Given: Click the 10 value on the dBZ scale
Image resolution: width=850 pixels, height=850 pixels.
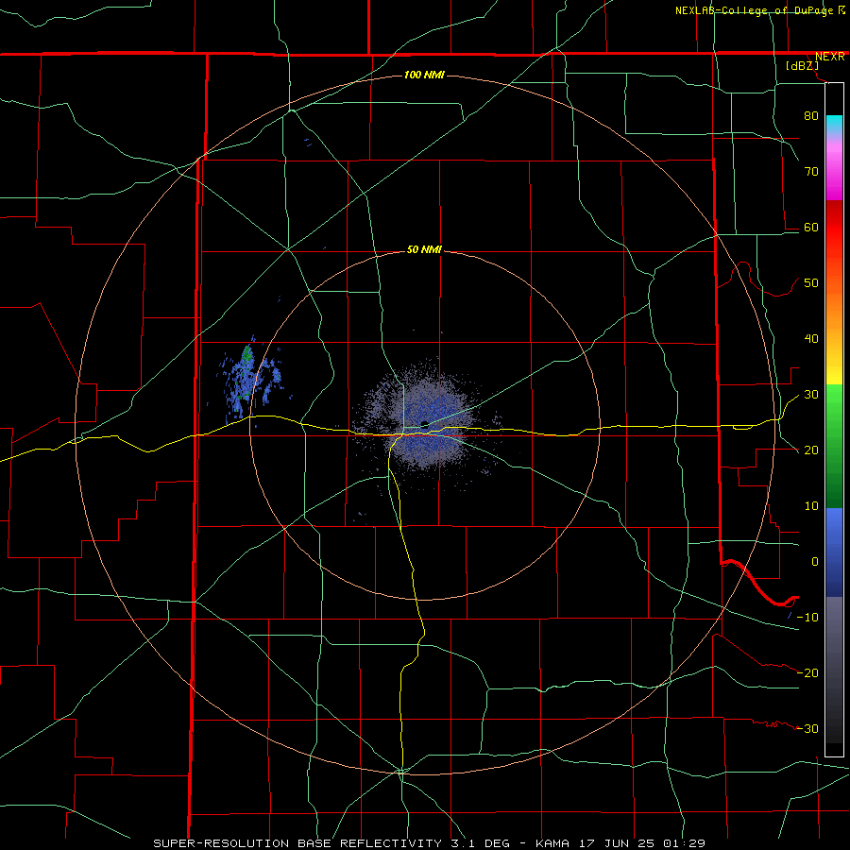Looking at the screenshot, I should click(811, 506).
